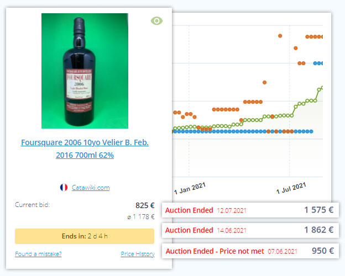Open the Foursquare 2006 10yo Velier title link
The height and width of the screenshot is (276, 345).
[85, 149]
